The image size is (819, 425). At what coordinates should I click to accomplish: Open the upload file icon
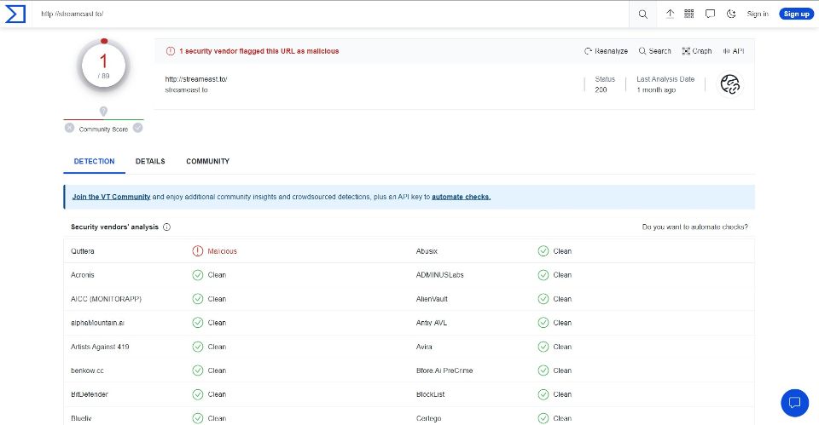[x=670, y=14]
